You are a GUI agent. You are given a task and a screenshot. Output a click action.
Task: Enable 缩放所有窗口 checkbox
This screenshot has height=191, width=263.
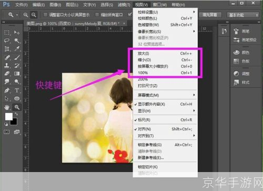pyautogui.click(x=97, y=15)
